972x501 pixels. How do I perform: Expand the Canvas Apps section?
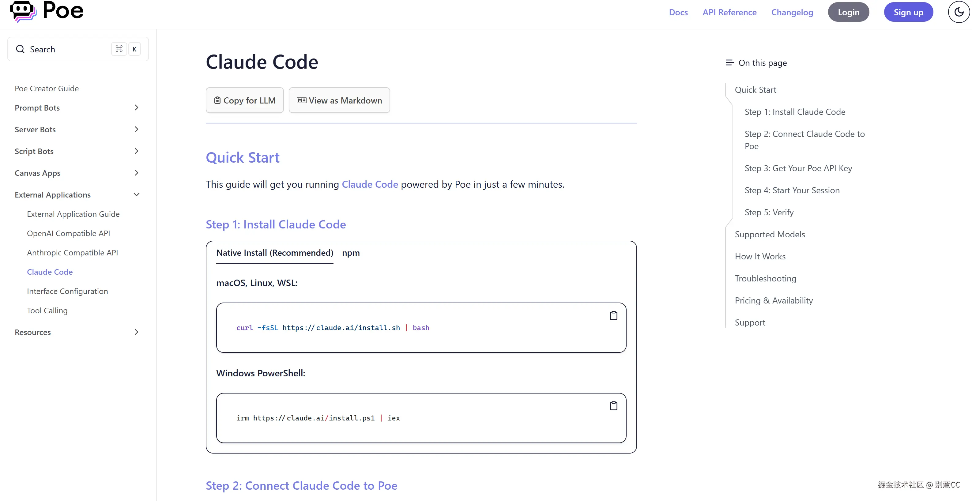pyautogui.click(x=137, y=173)
